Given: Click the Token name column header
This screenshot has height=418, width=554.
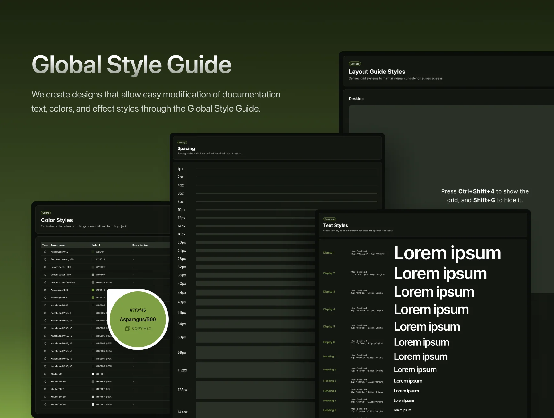Looking at the screenshot, I should pyautogui.click(x=58, y=245).
